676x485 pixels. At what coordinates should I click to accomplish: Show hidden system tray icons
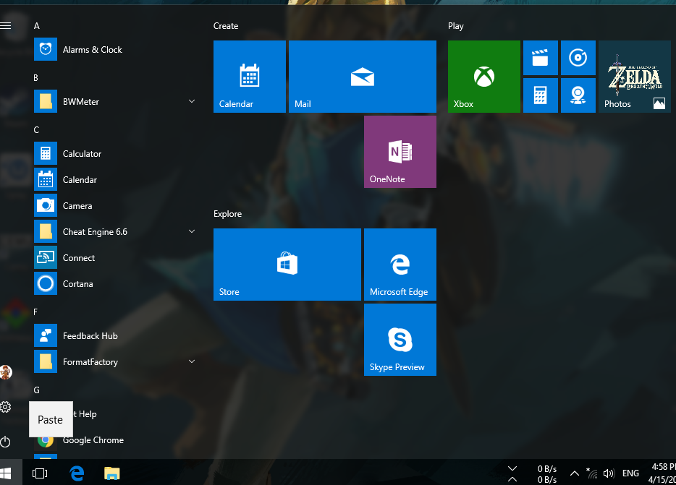tap(574, 473)
